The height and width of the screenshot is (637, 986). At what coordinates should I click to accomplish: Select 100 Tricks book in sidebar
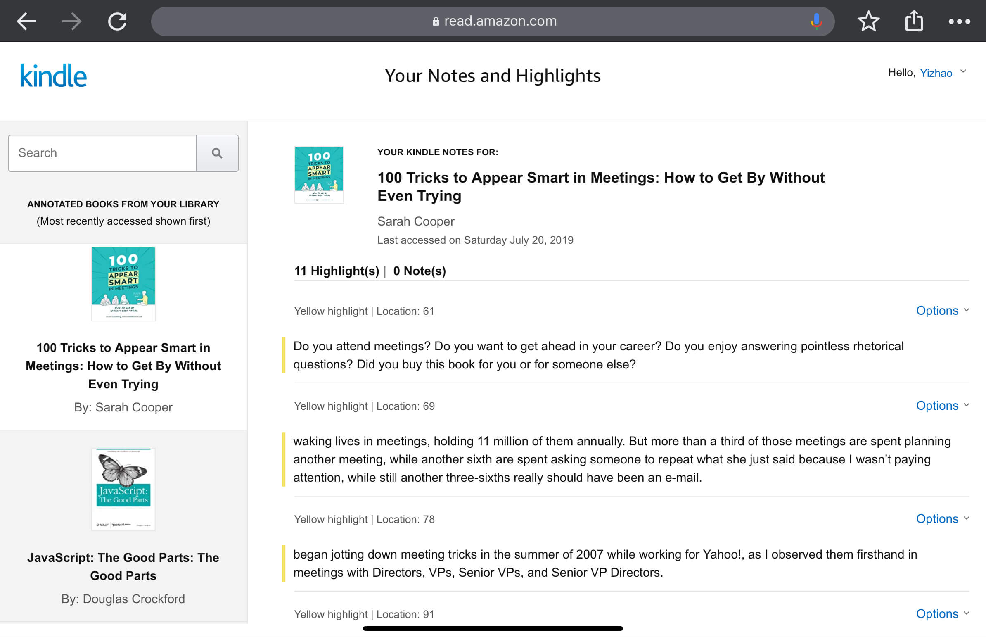pyautogui.click(x=123, y=366)
